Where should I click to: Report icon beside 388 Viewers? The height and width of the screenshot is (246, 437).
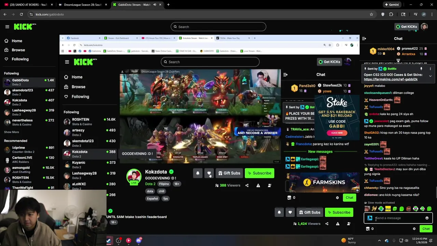[x=258, y=186]
